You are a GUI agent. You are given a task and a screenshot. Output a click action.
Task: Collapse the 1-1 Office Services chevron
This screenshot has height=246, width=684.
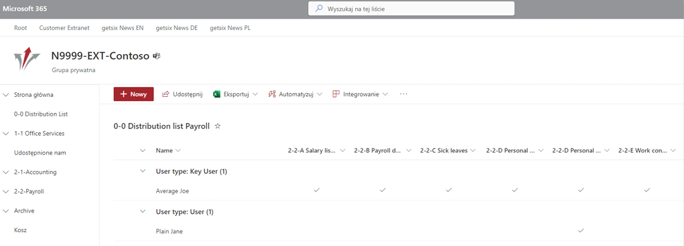5,134
